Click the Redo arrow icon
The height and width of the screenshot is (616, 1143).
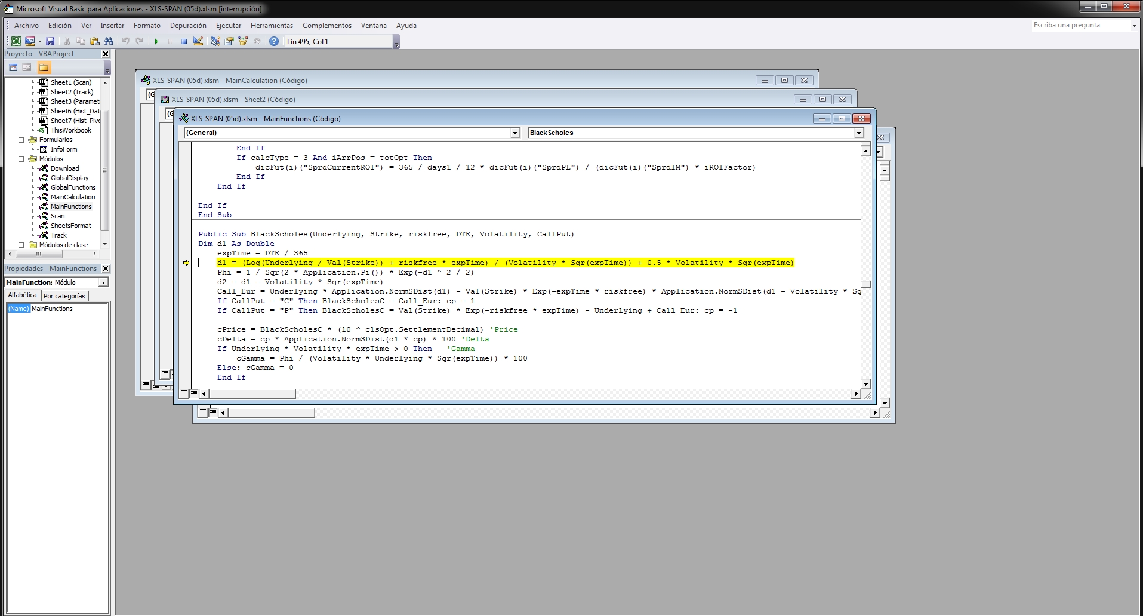(140, 41)
